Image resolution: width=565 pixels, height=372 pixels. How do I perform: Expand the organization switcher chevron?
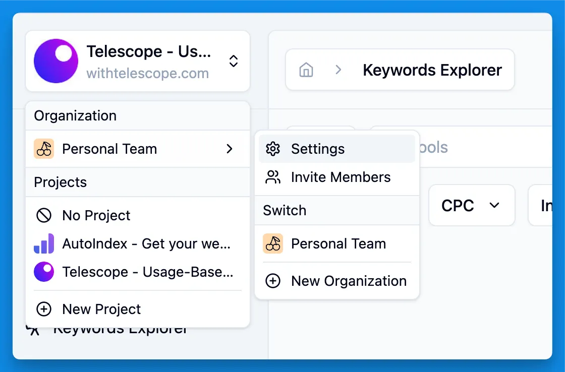pos(234,61)
